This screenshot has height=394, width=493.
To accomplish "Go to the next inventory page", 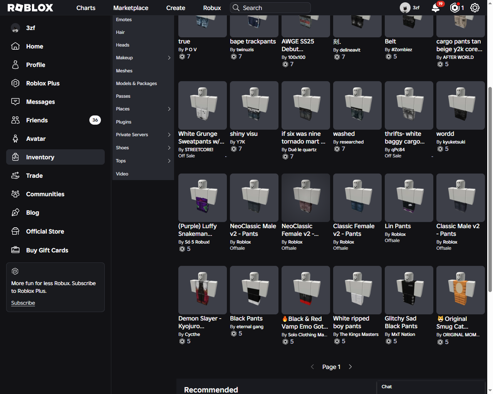I will point(350,367).
